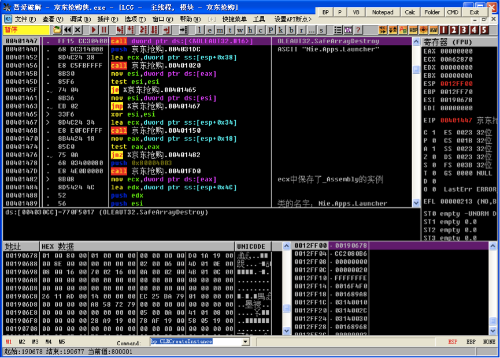Open Call stack window (k button)

(281, 30)
